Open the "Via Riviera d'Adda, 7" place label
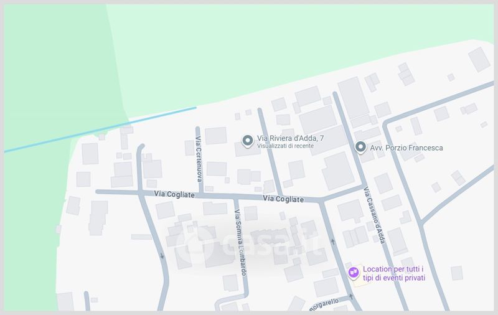This screenshot has height=315, width=498. coord(291,138)
